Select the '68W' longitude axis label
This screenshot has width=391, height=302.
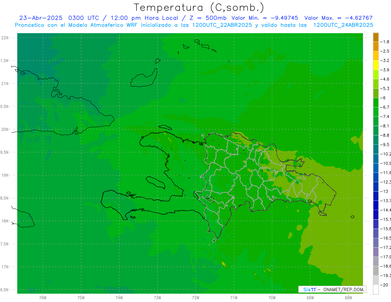[348, 297]
